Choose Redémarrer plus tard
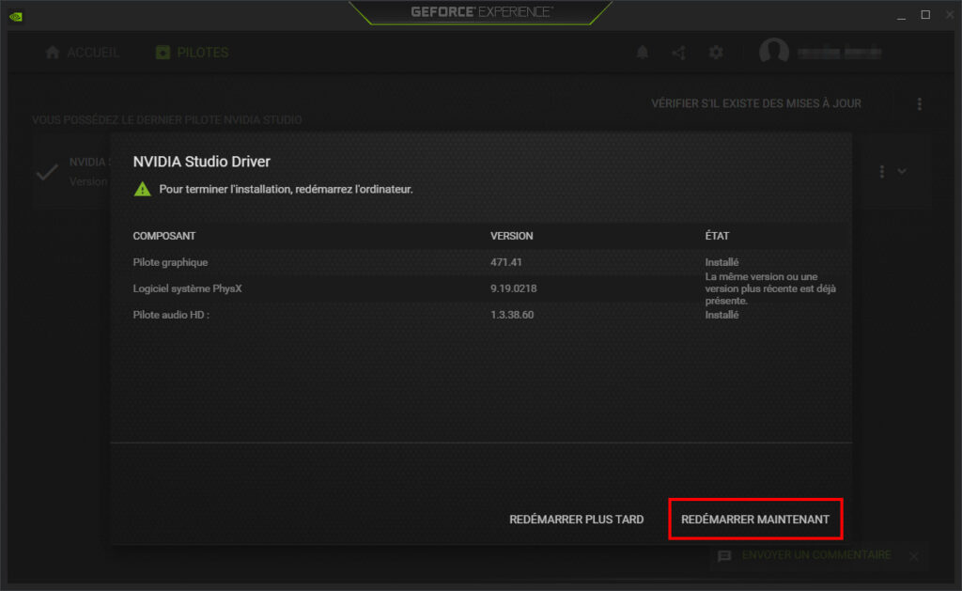Screen dimensions: 962x591 576,520
